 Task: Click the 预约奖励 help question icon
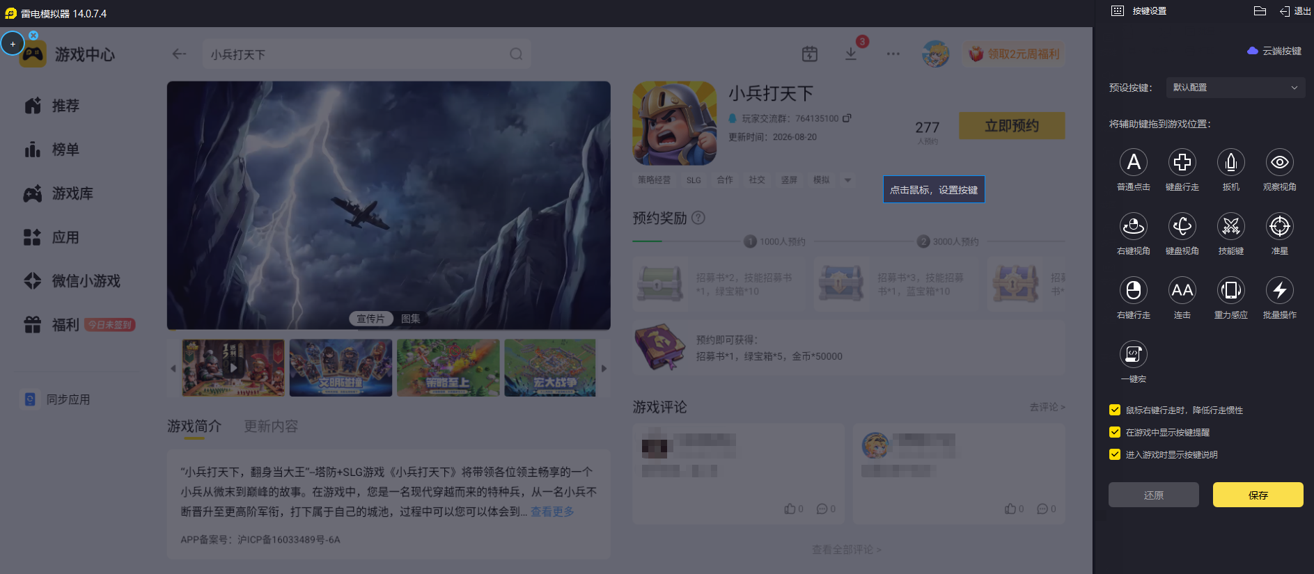coord(698,218)
